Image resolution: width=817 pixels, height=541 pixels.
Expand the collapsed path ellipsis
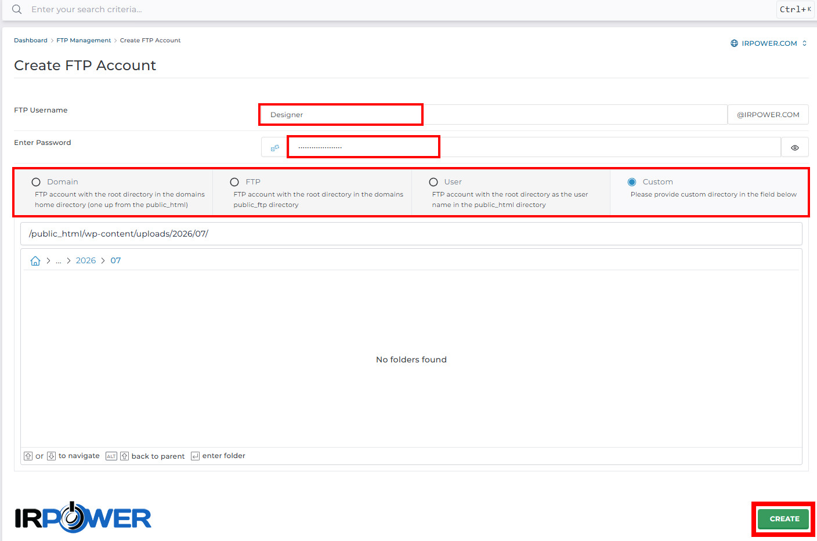click(x=59, y=261)
